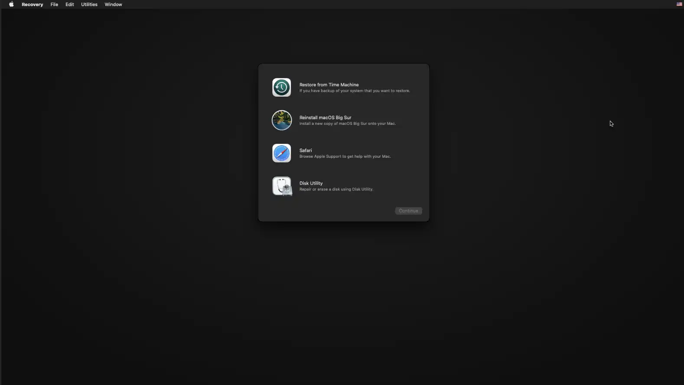This screenshot has height=385, width=684.
Task: Click the "Browse Apple Support" description text
Action: tap(345, 157)
